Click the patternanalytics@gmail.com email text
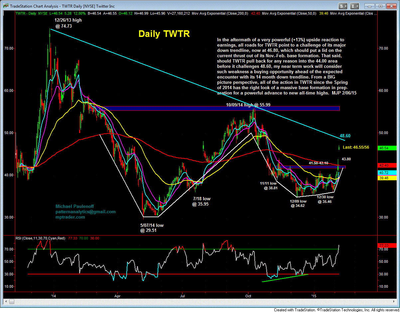 85,212
